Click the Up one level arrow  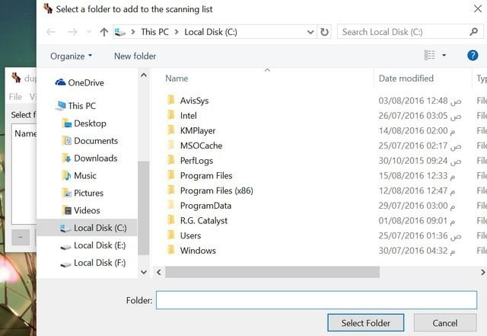tap(104, 32)
